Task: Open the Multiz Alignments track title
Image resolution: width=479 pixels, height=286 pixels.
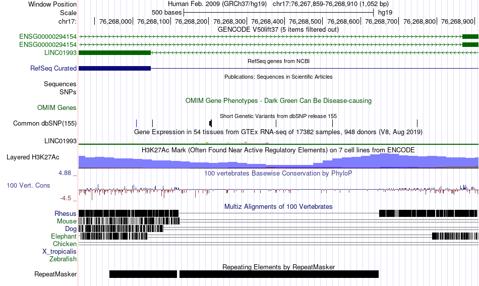Action: coord(278,207)
